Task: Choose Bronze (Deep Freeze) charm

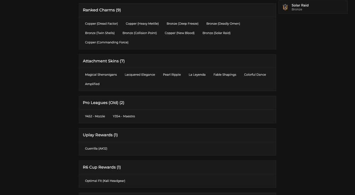Action: point(182,23)
